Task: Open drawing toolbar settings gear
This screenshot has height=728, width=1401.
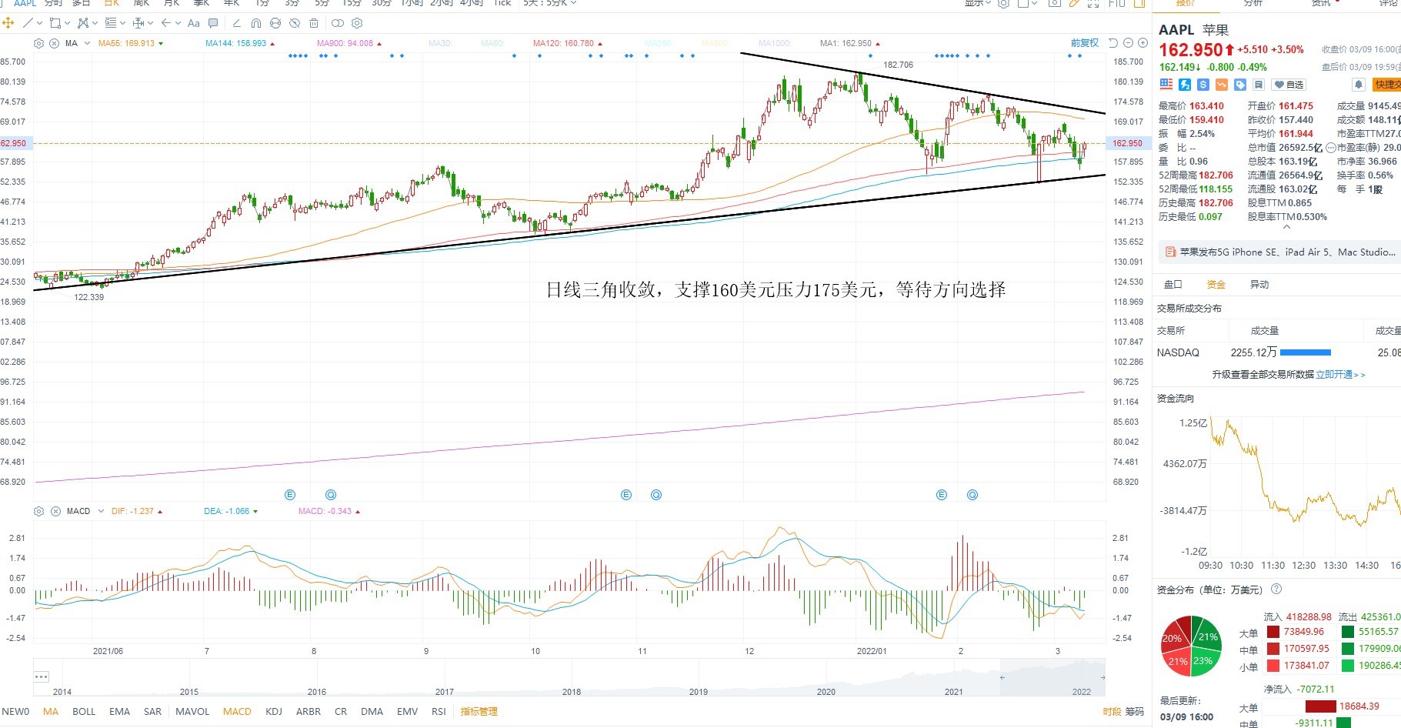Action: point(357,23)
